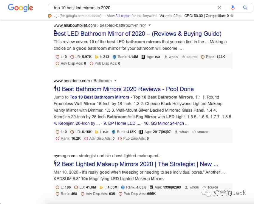Image resolution: width=254 pixels, height=204 pixels.
Task: Submit the search with the magnifier icon
Action: 245,8
